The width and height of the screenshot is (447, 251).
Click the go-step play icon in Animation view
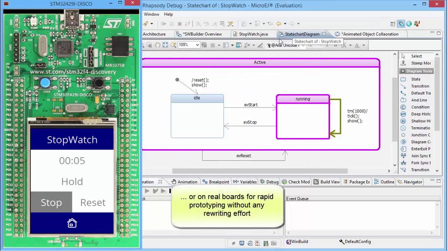coord(147,191)
